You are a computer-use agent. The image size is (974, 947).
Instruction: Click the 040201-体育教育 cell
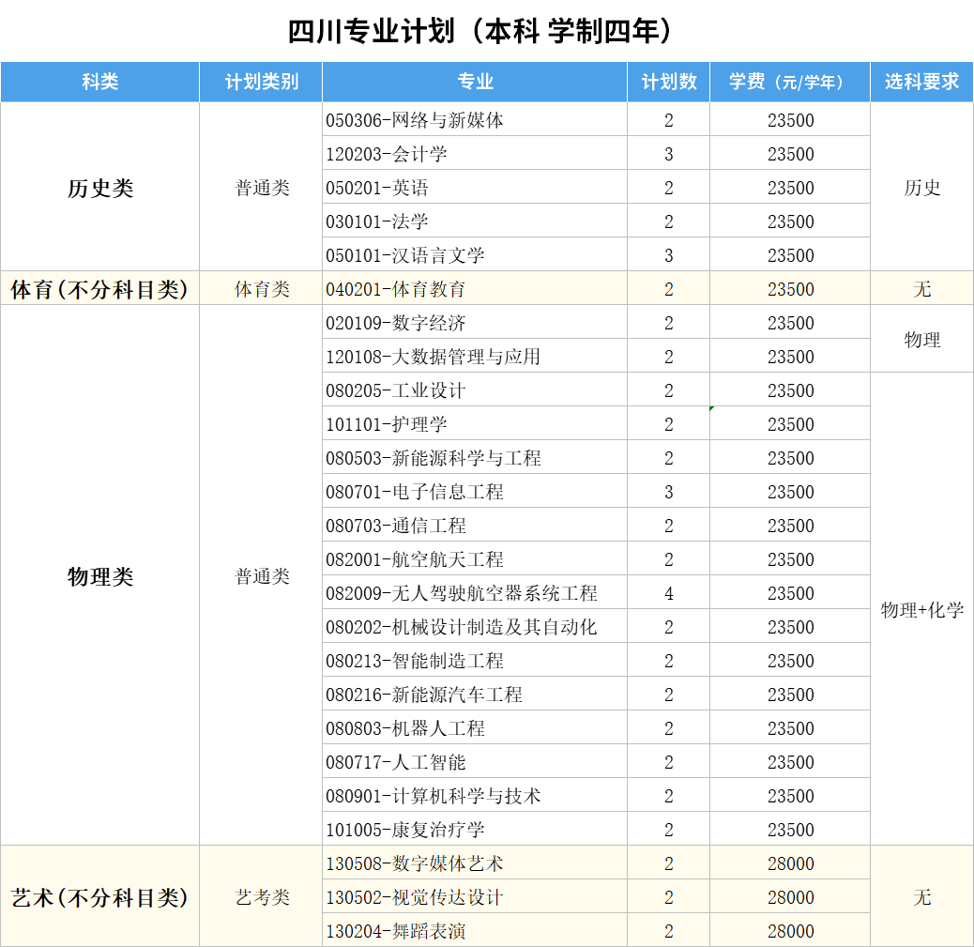click(396, 289)
